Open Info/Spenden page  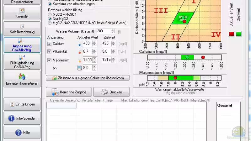(x=22, y=118)
